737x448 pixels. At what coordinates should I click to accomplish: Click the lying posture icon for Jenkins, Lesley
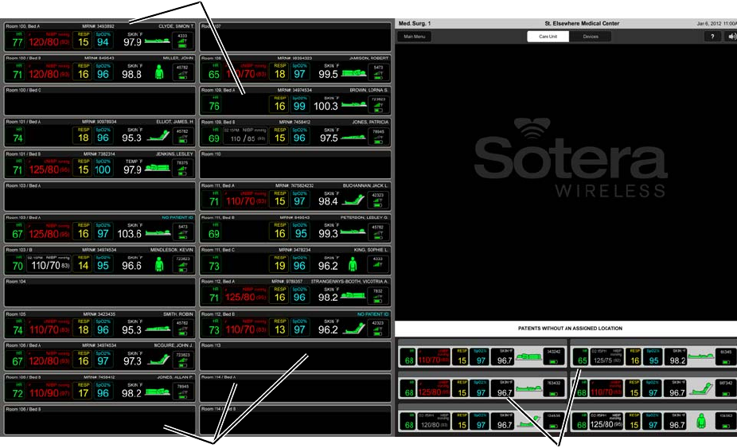(x=158, y=168)
